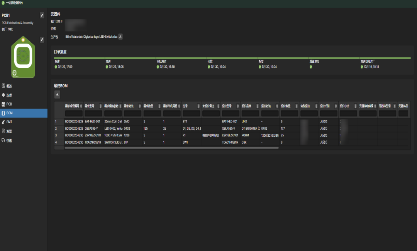This screenshot has width=417, height=251.
Task: Click the SW1 designator cell
Action: tap(192, 142)
